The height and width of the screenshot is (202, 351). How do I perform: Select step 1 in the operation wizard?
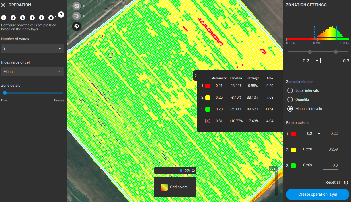(4, 17)
